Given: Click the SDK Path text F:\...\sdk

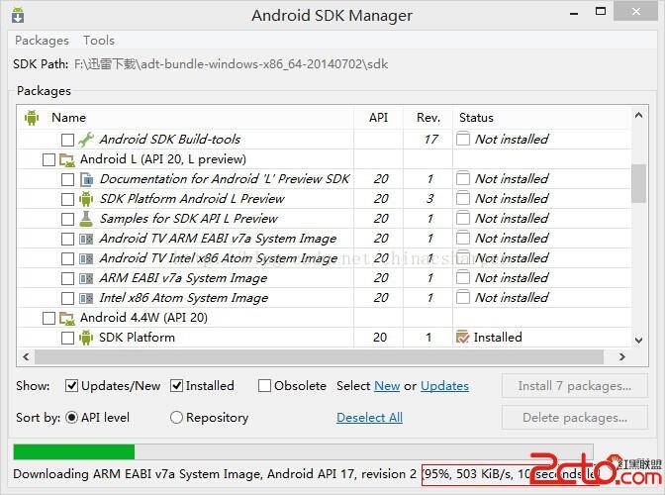Looking at the screenshot, I should click(232, 64).
